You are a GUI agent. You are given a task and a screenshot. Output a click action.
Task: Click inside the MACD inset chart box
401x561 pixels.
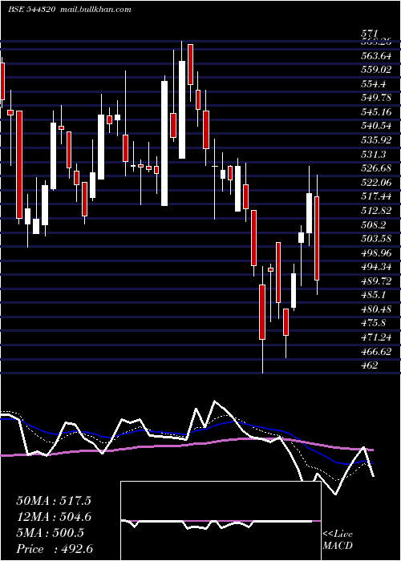(x=221, y=521)
